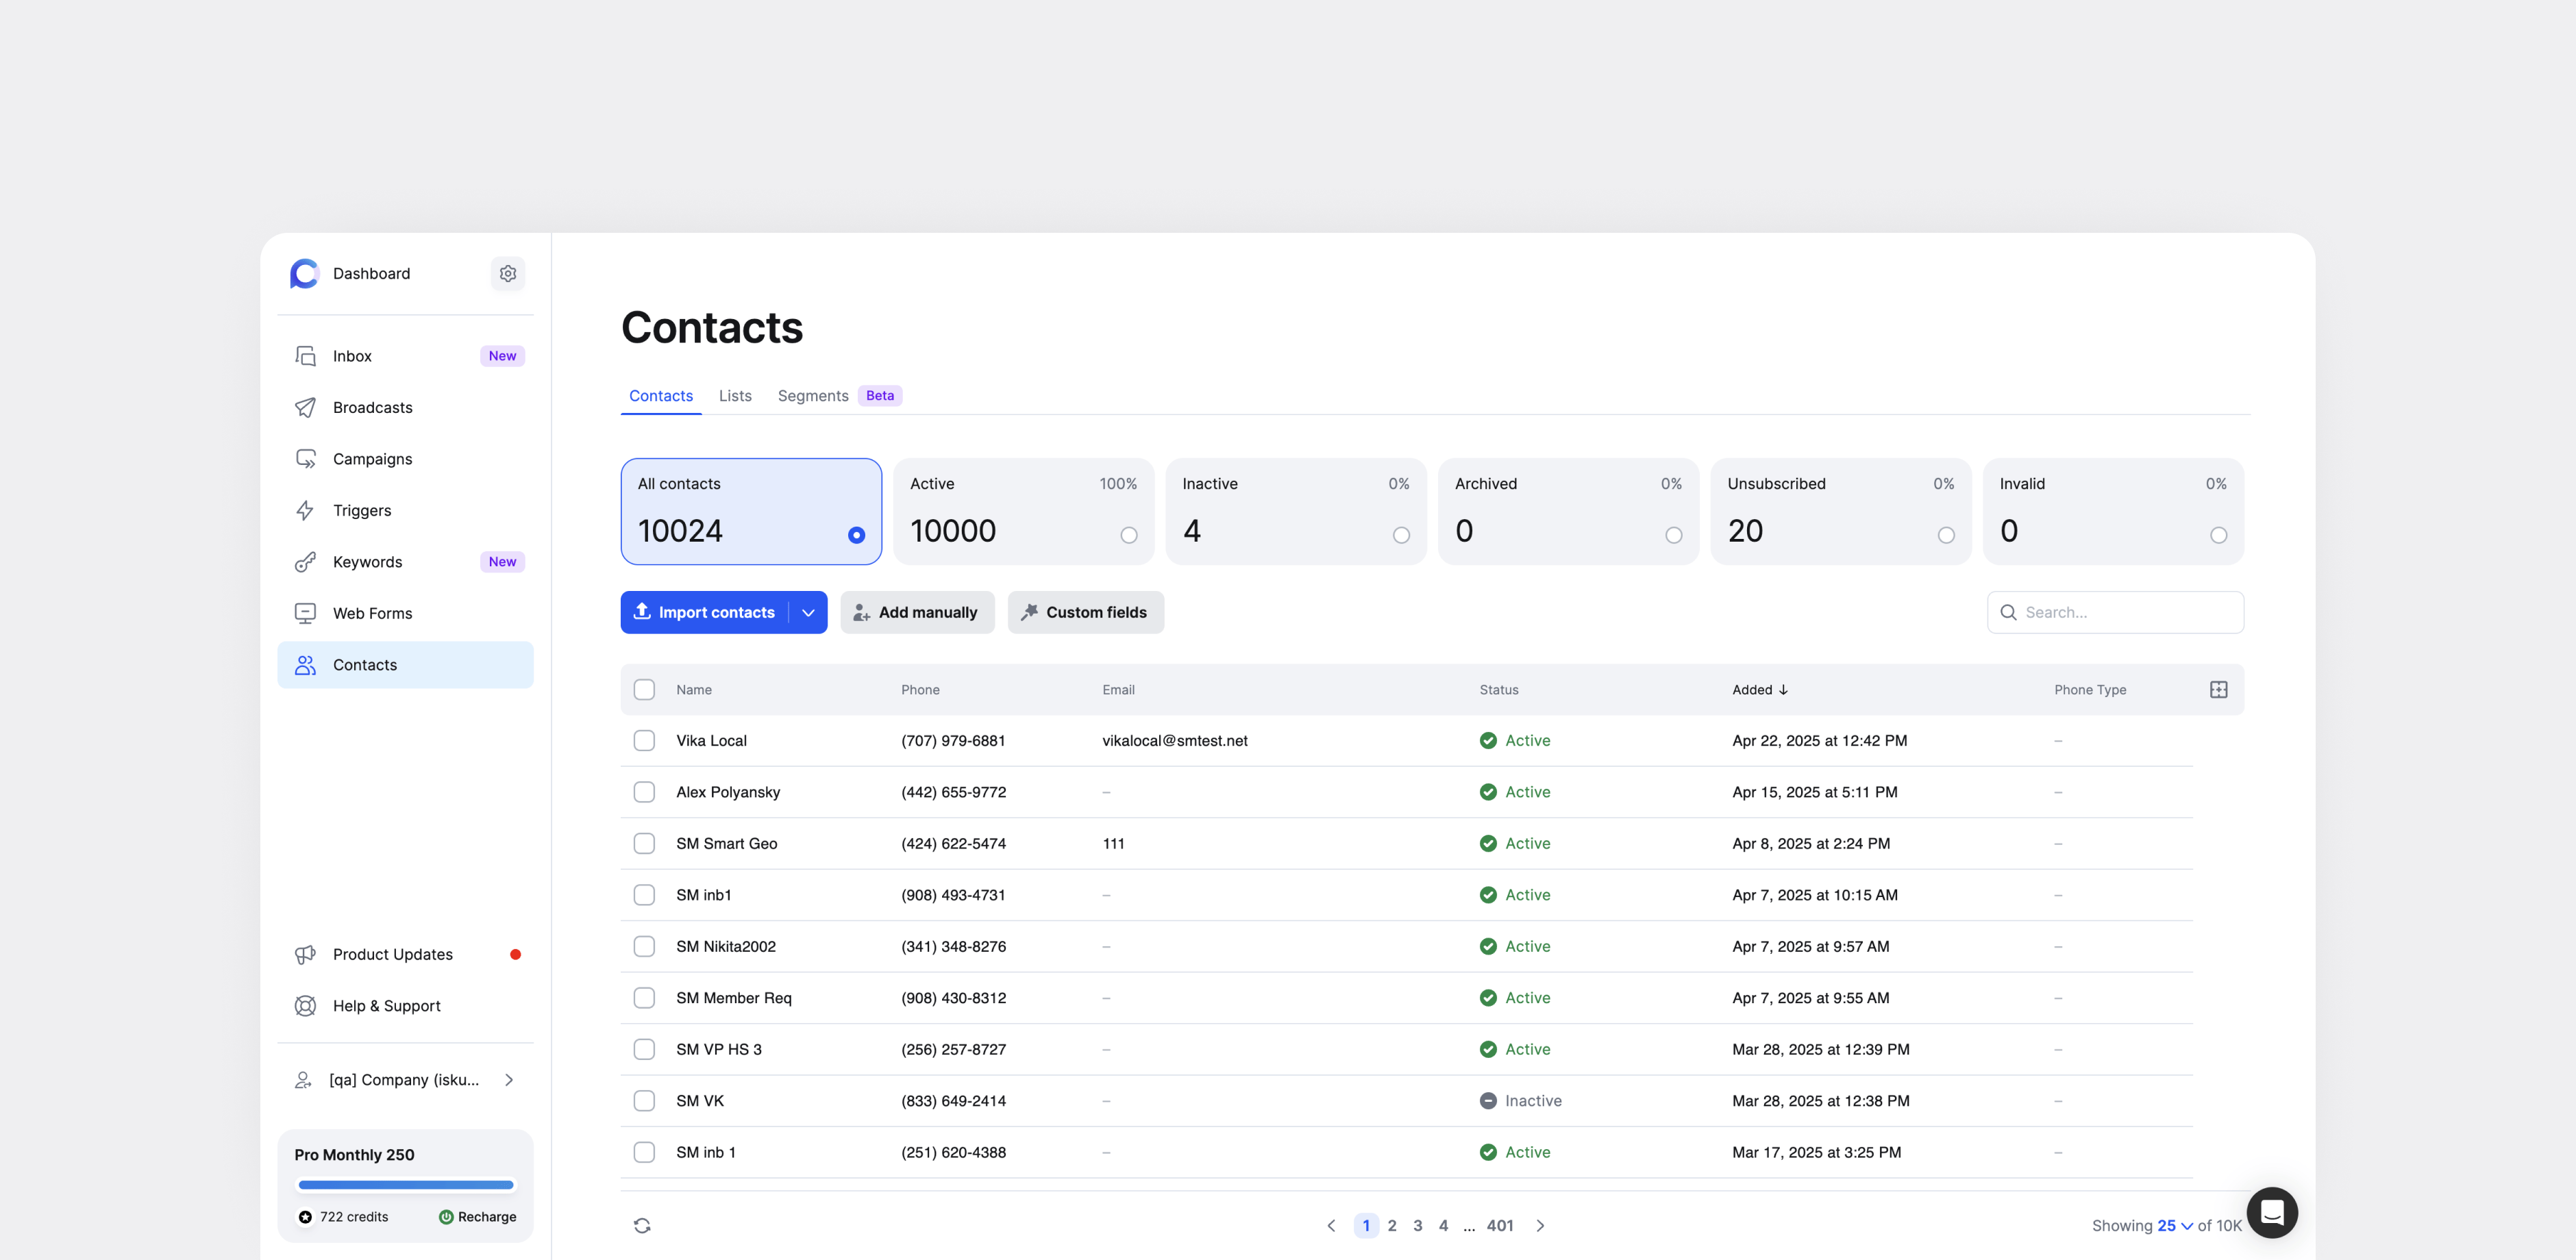Select the All contacts card
The height and width of the screenshot is (1260, 2576).
pyautogui.click(x=751, y=512)
